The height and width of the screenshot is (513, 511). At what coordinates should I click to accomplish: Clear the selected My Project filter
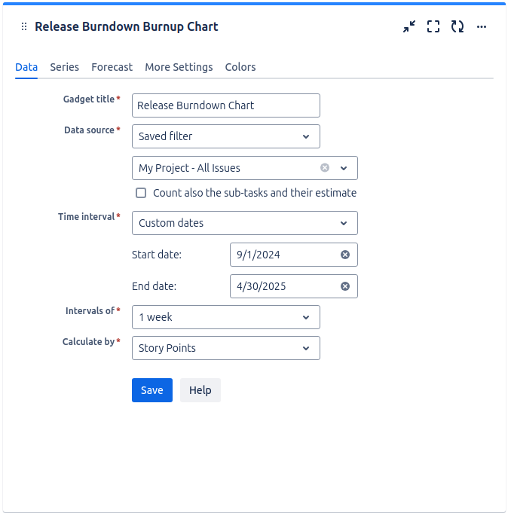[325, 168]
